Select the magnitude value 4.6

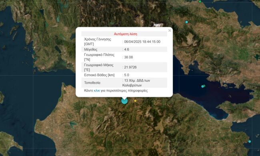pos(126,50)
